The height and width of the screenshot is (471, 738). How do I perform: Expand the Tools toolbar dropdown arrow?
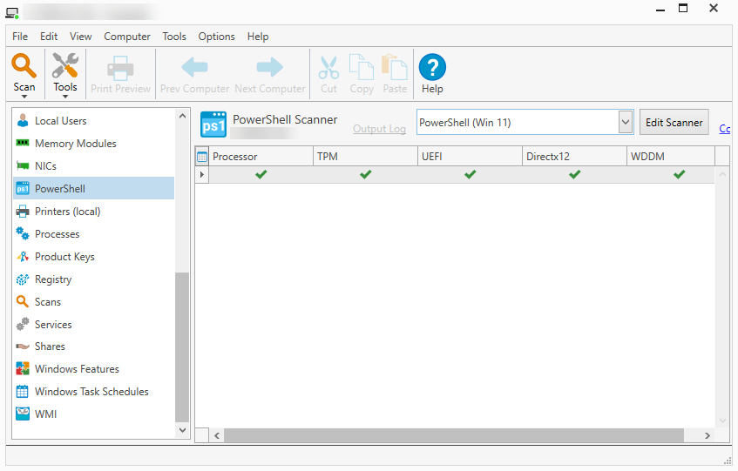click(65, 97)
